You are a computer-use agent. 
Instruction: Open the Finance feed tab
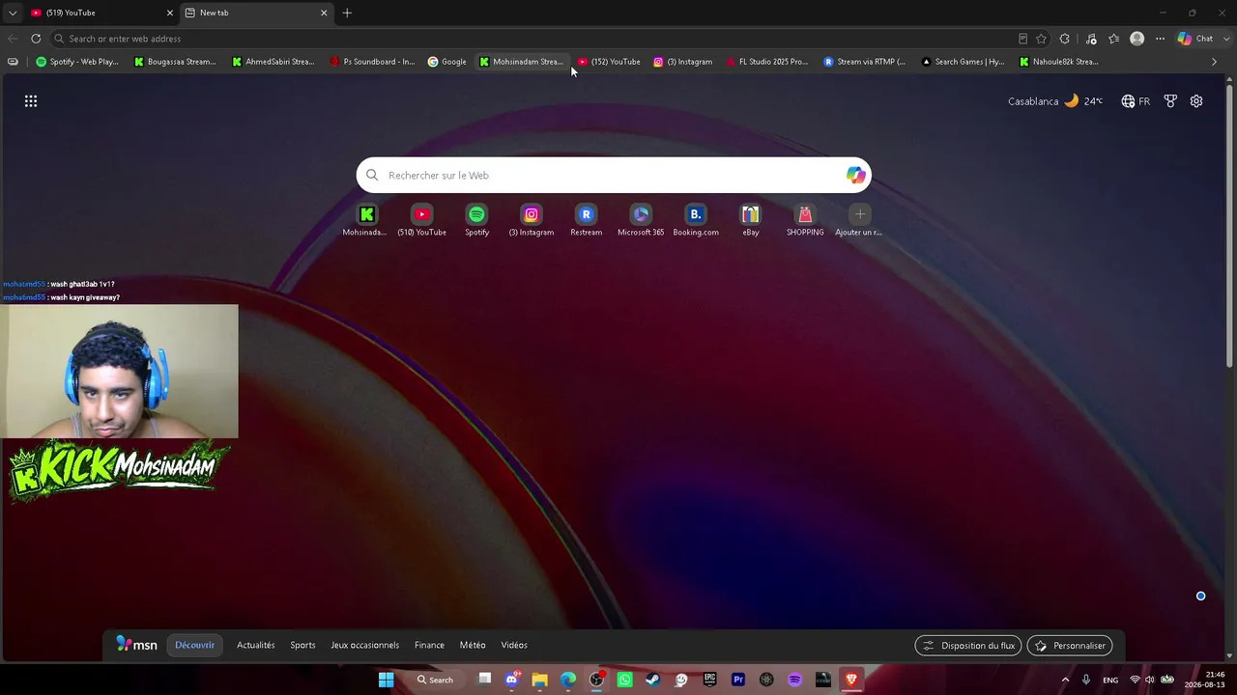coord(429,645)
